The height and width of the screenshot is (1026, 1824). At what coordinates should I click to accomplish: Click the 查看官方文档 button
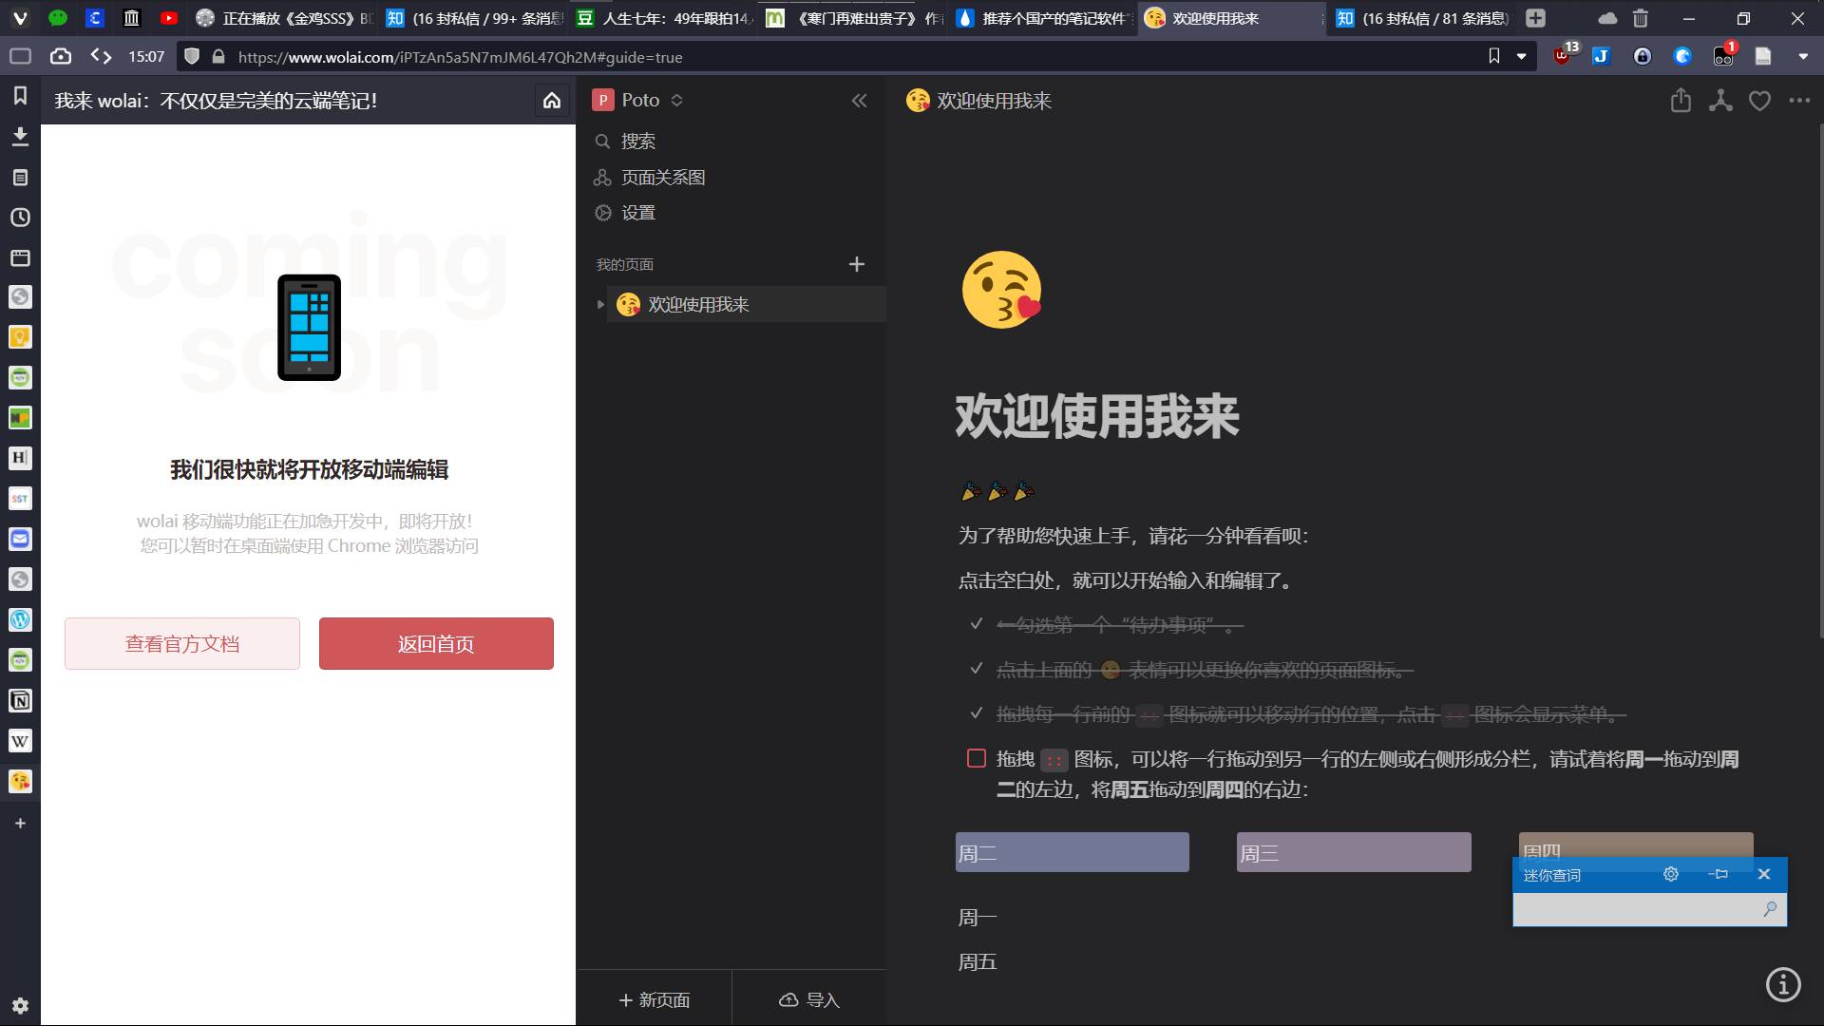click(x=182, y=644)
